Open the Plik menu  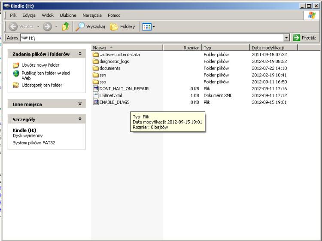(13, 15)
